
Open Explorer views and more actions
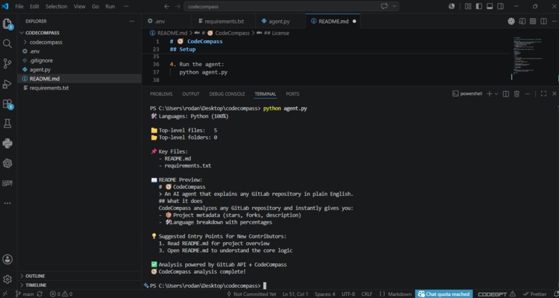[132, 21]
